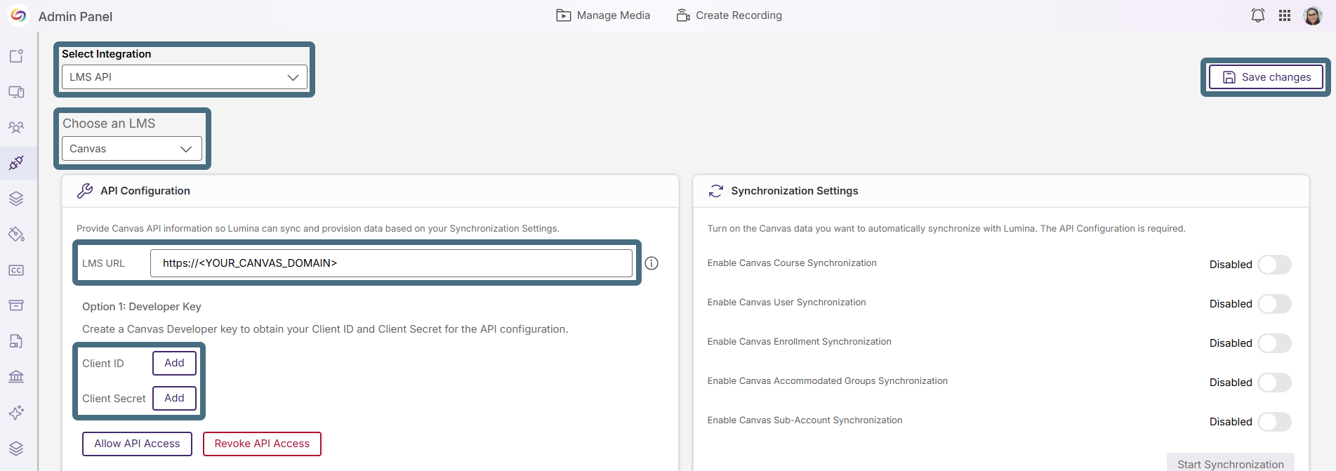
Task: Click Start Synchronization button
Action: click(x=1230, y=463)
